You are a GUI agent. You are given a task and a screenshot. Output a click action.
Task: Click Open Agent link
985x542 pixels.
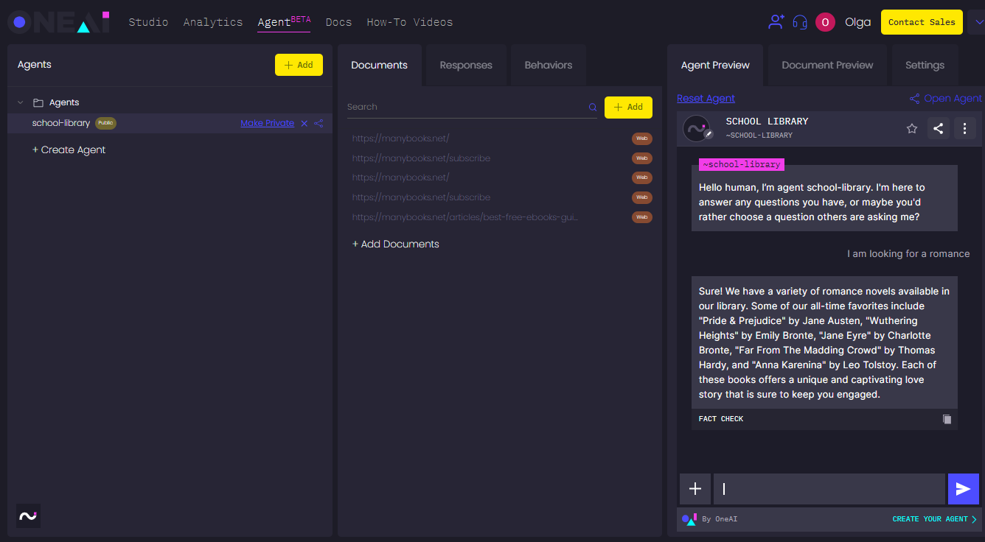(x=946, y=99)
